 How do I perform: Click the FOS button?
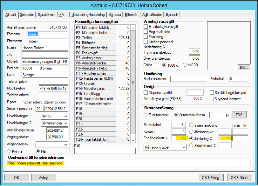[239, 115]
